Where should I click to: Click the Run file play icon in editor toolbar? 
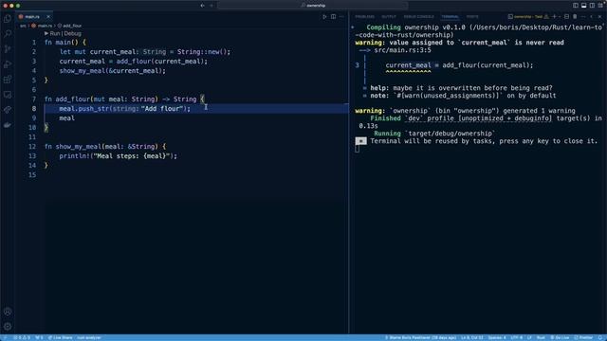pos(324,17)
